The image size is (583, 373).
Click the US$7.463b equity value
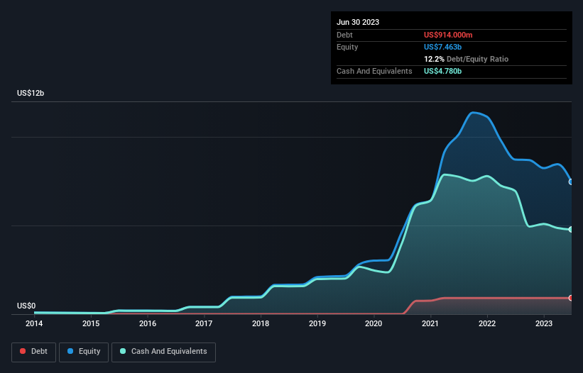(x=442, y=47)
